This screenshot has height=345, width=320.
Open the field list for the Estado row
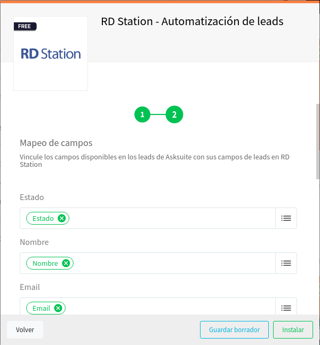pyautogui.click(x=286, y=218)
